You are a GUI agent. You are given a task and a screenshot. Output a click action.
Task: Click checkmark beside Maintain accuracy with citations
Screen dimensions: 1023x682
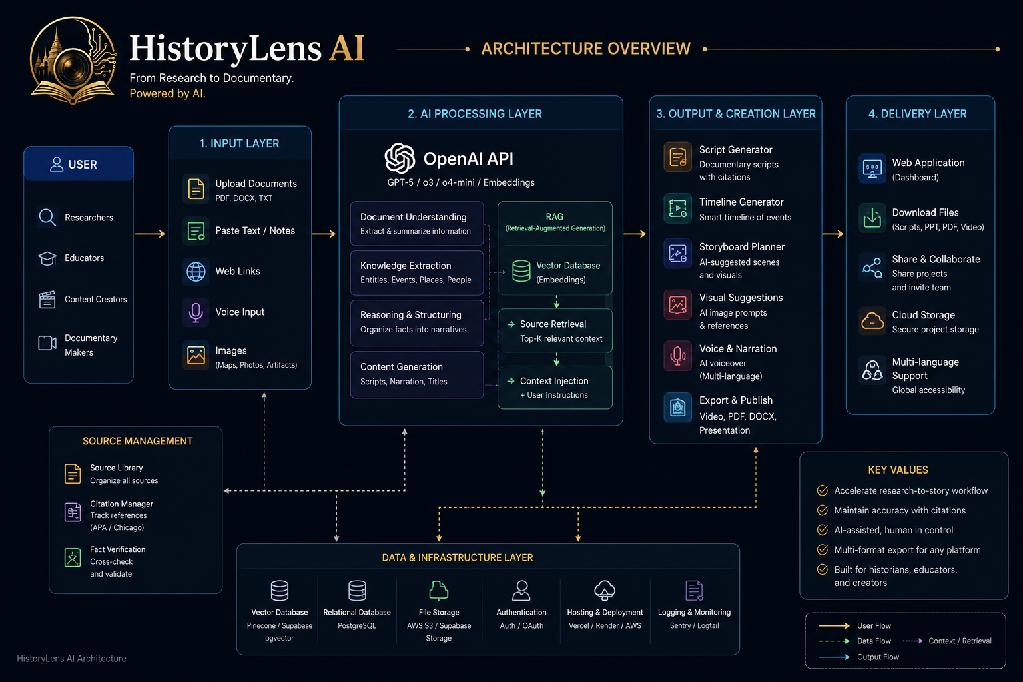823,510
